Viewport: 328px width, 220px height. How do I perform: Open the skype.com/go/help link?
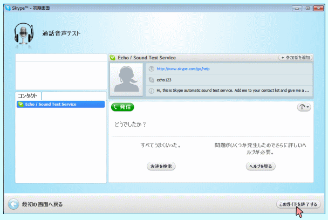pos(183,68)
